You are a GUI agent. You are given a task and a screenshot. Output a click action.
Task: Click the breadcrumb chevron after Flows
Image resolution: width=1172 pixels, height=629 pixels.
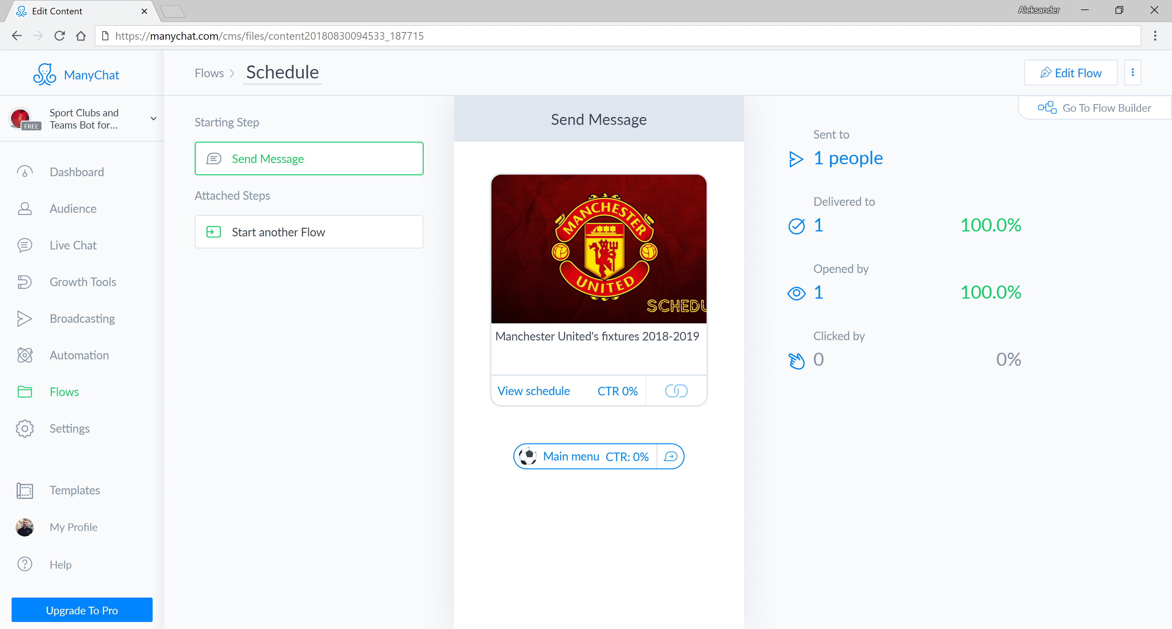click(232, 73)
